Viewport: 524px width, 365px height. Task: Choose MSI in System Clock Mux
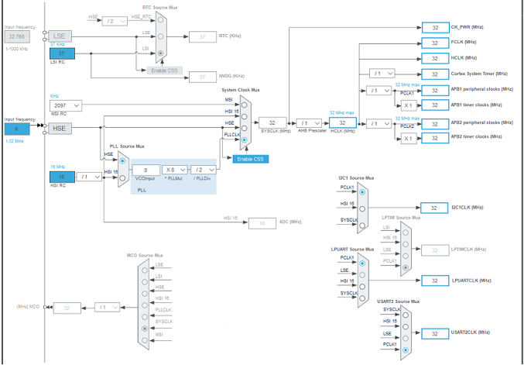[245, 105]
